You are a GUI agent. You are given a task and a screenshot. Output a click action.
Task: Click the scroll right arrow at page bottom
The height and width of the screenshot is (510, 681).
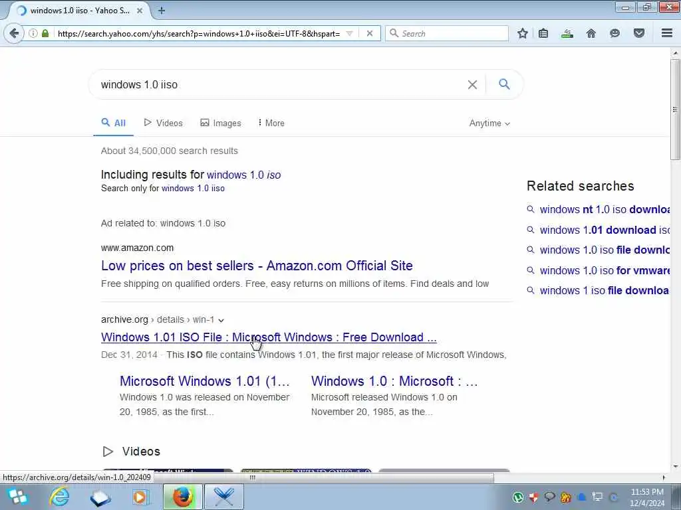click(664, 477)
